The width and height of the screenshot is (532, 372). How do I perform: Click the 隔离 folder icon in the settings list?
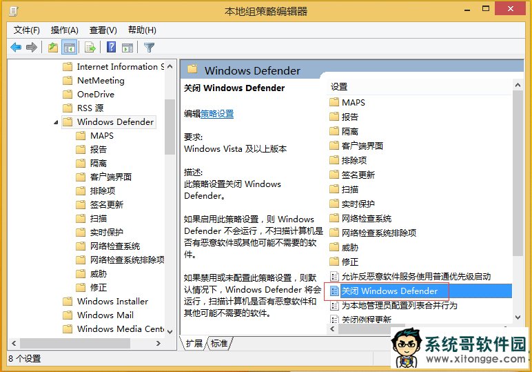click(334, 131)
